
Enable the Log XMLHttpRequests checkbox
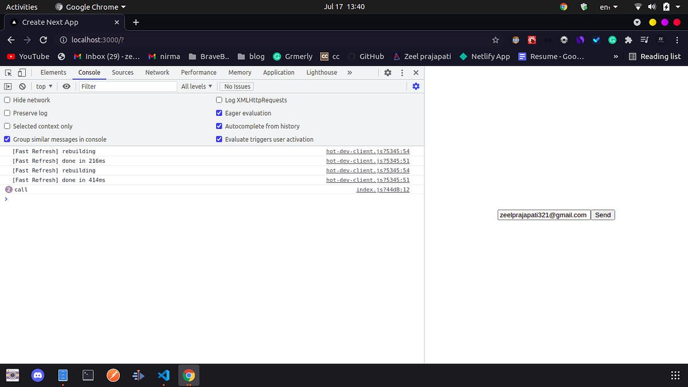click(219, 100)
